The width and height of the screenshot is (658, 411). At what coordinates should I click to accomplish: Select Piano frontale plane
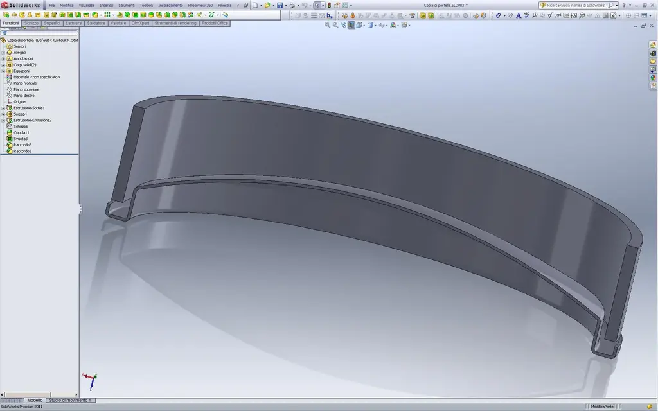click(25, 83)
